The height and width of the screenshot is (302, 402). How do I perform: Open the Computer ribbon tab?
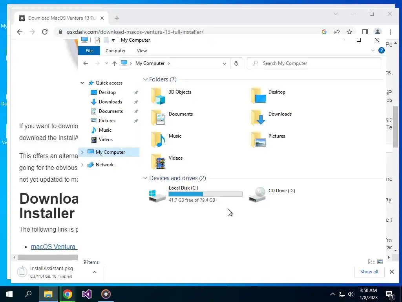coord(116,51)
